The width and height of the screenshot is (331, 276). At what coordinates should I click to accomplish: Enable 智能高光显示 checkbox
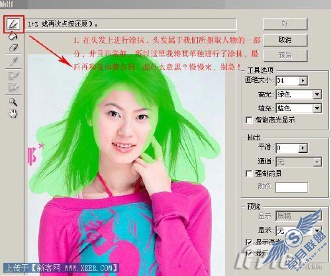pyautogui.click(x=249, y=120)
